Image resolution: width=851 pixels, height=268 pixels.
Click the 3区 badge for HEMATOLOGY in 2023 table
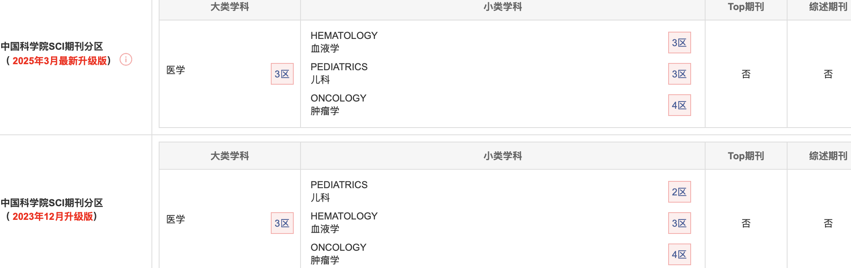click(679, 223)
